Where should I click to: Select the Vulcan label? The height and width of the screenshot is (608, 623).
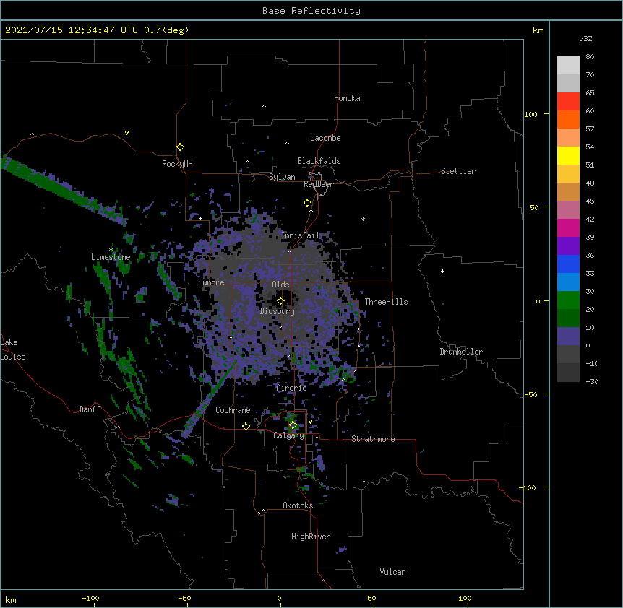[x=392, y=572]
